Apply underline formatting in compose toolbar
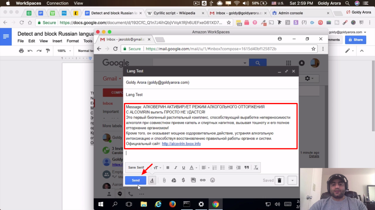This screenshot has height=210, width=375. 183,168
